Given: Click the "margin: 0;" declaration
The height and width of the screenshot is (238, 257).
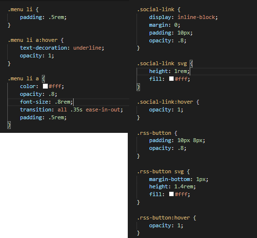Looking at the screenshot, I should [x=164, y=25].
